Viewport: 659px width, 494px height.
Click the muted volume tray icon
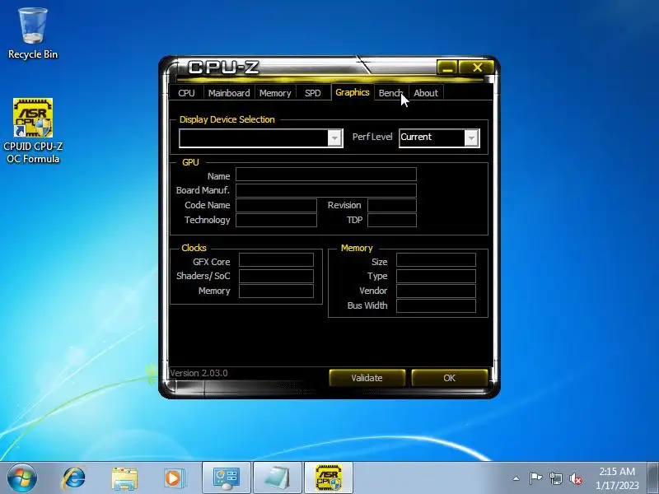pos(575,478)
